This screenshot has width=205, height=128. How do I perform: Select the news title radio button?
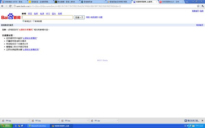pos(33,21)
